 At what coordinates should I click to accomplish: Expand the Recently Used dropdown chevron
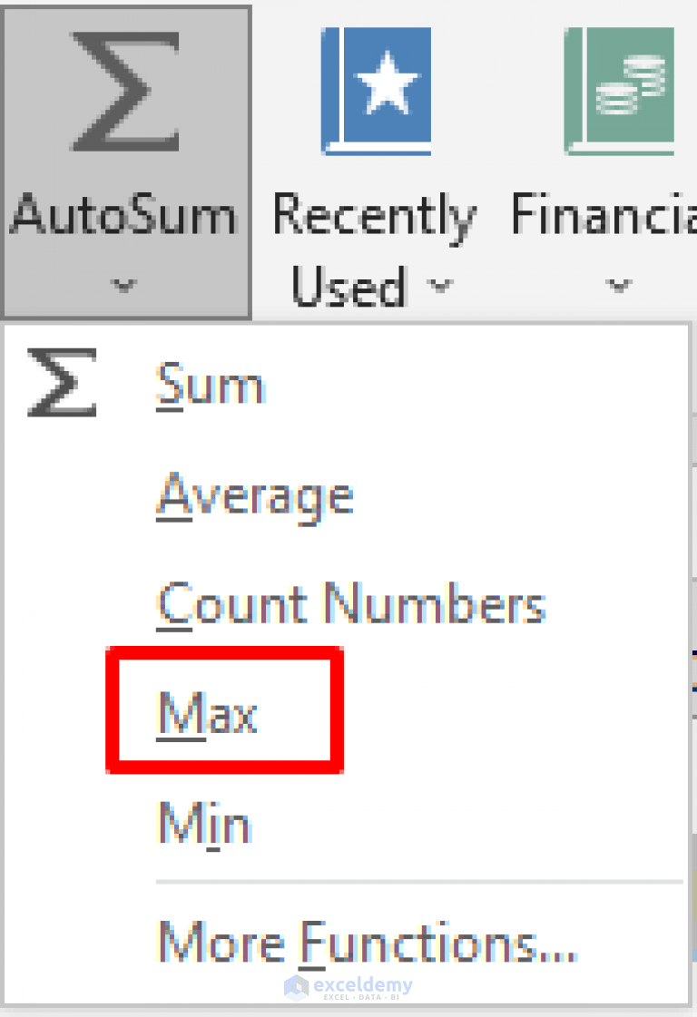pos(442,286)
